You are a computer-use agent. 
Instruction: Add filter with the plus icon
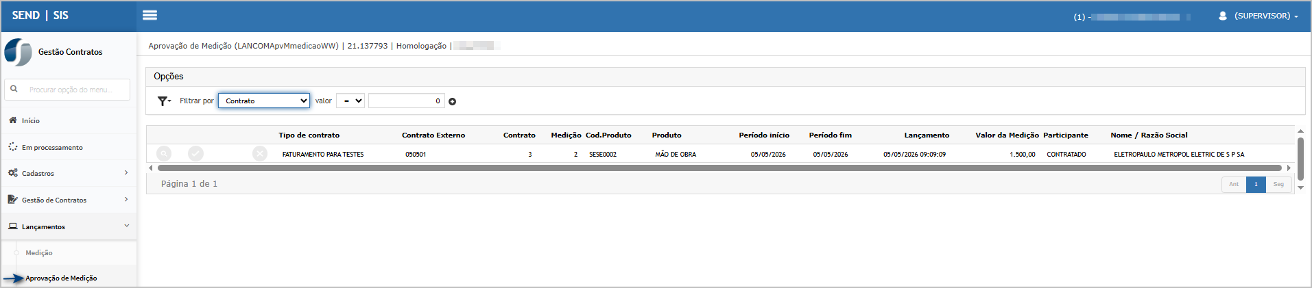[x=453, y=101]
